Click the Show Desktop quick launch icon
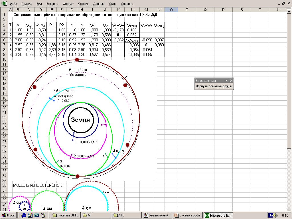 coord(30,215)
